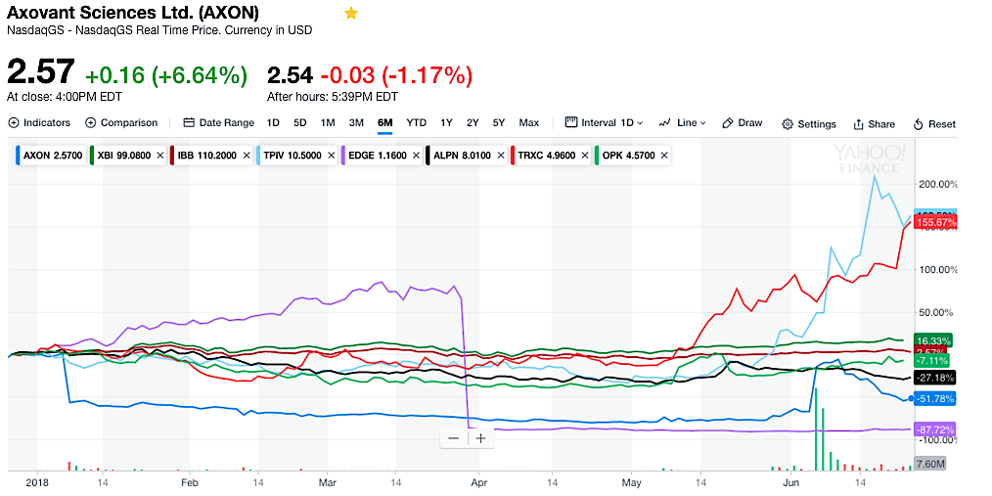The image size is (992, 496).
Task: Click the 2.57 closing price
Action: [x=41, y=72]
